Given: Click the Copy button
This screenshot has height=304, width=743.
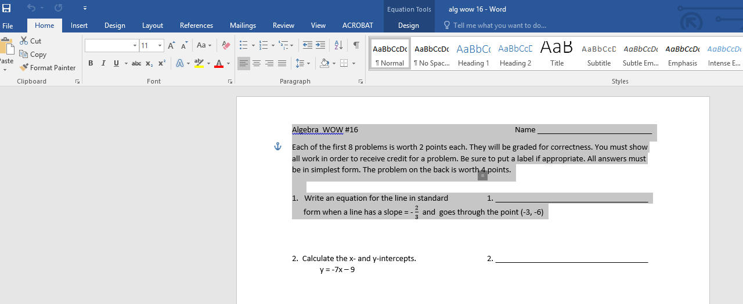Looking at the screenshot, I should (x=33, y=55).
